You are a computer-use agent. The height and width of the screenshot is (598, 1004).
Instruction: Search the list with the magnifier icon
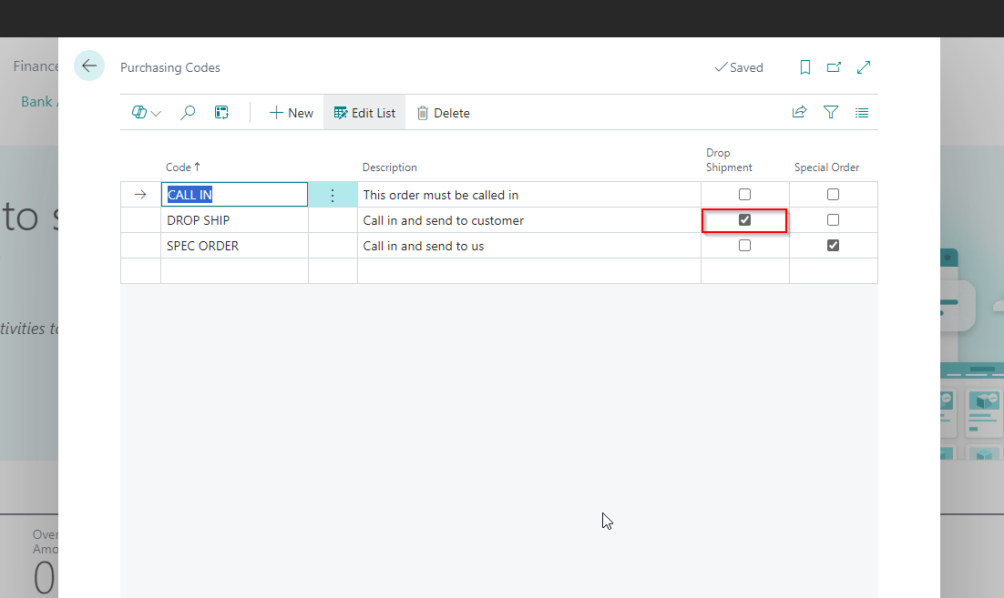click(x=188, y=113)
